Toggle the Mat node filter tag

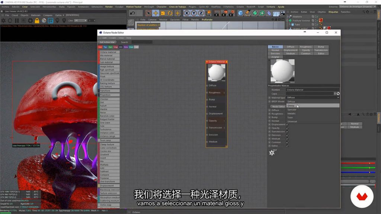click(100, 47)
